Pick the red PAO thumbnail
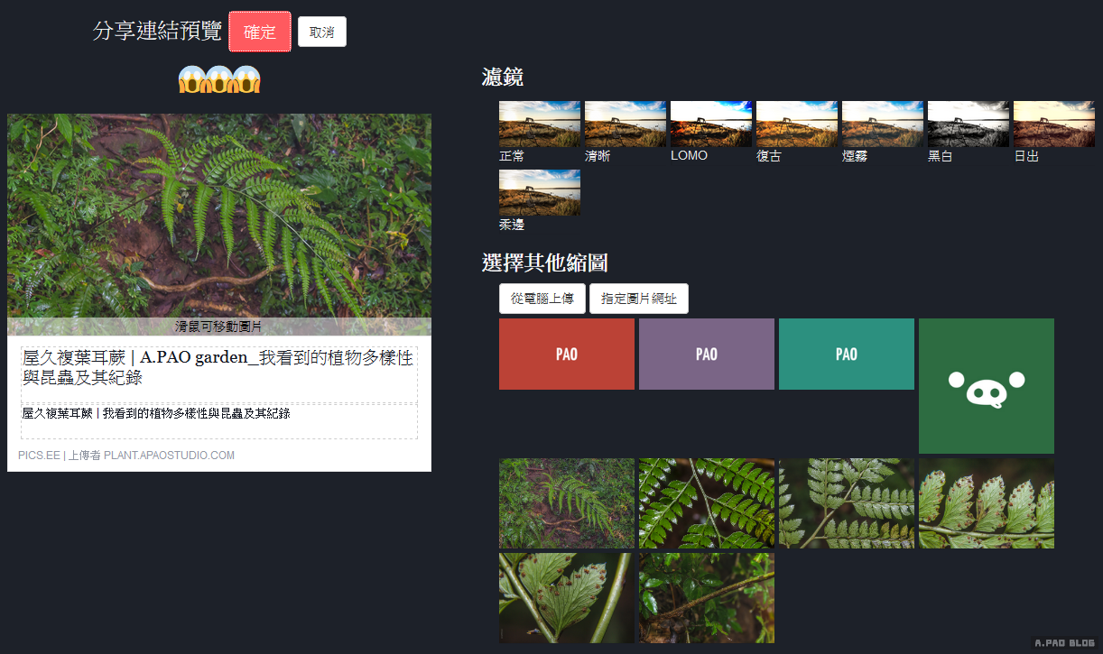 point(566,354)
